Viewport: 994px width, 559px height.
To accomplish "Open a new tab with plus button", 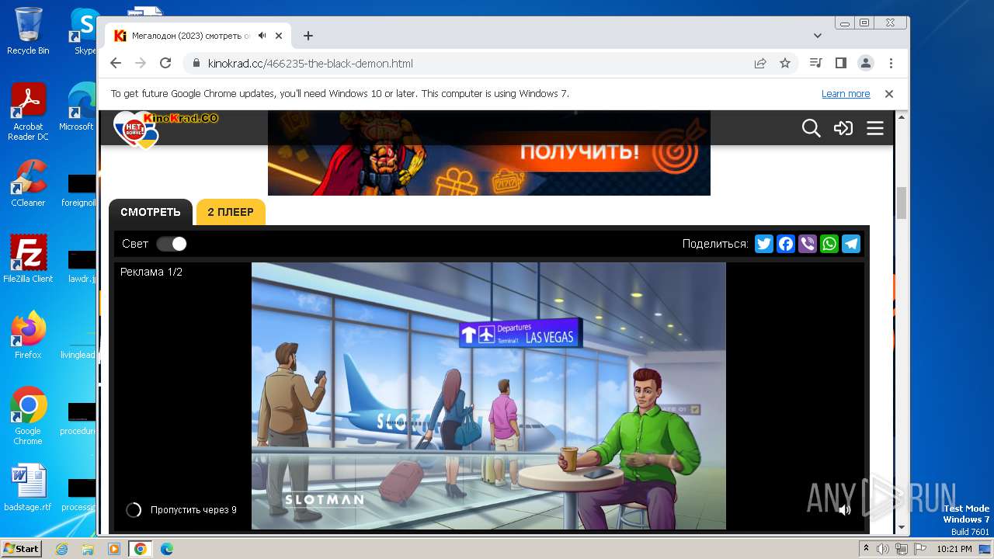I will coord(308,36).
